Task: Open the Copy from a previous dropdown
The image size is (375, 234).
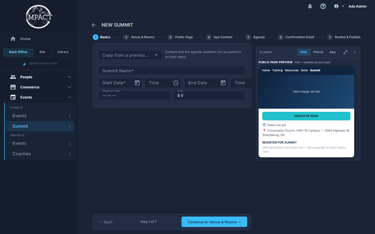Action: 130,55
